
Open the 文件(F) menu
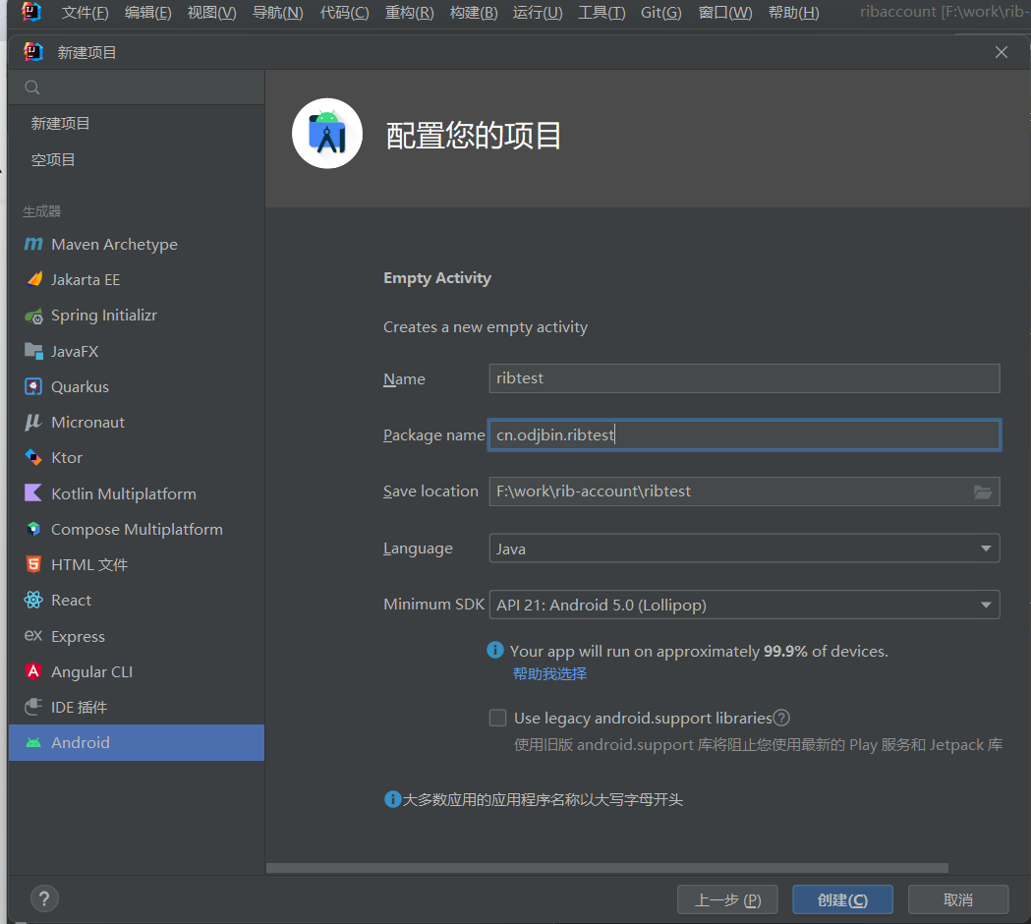pos(85,13)
